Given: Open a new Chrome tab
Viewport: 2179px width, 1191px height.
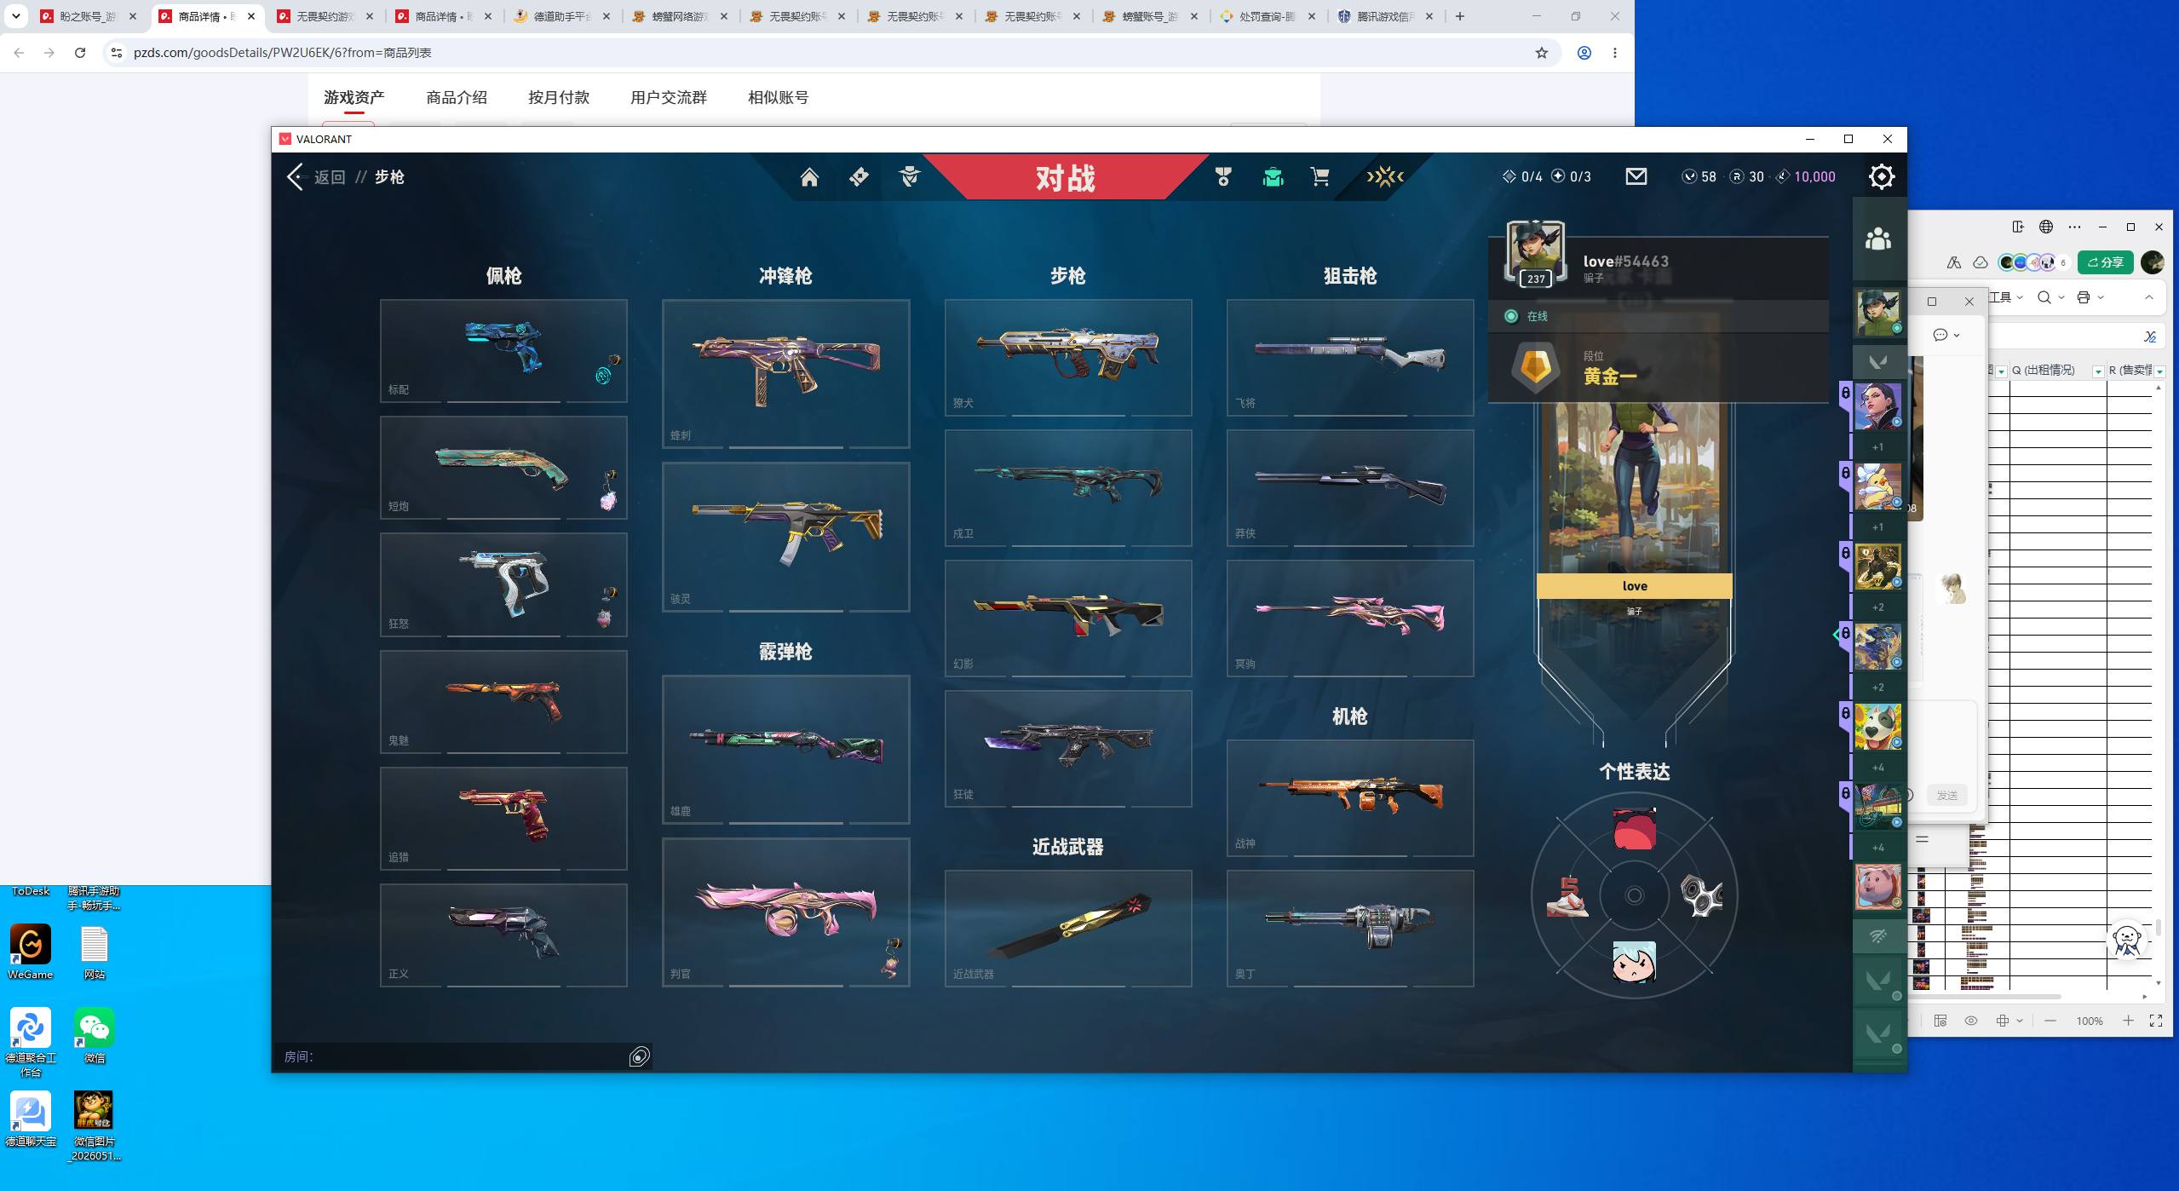Looking at the screenshot, I should (1459, 16).
